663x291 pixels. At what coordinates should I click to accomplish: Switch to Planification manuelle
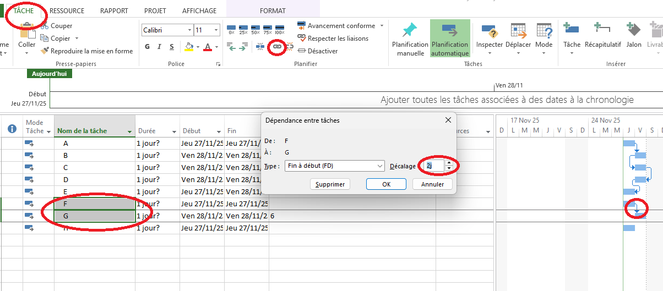coord(410,39)
